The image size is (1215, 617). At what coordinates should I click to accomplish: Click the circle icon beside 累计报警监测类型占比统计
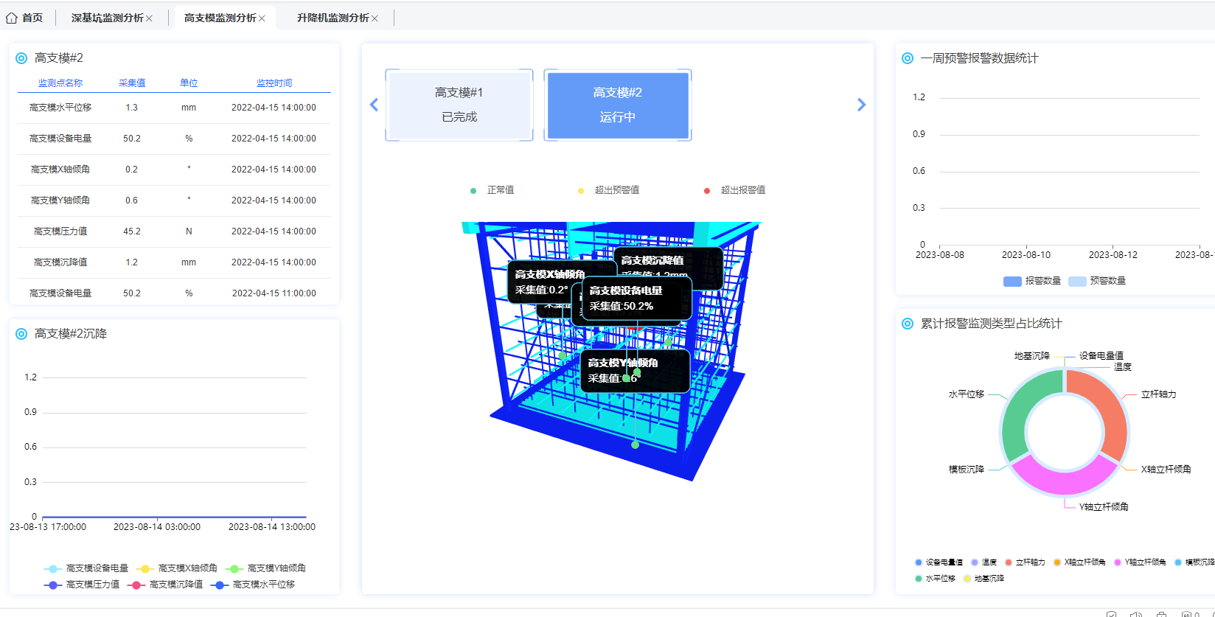[908, 324]
